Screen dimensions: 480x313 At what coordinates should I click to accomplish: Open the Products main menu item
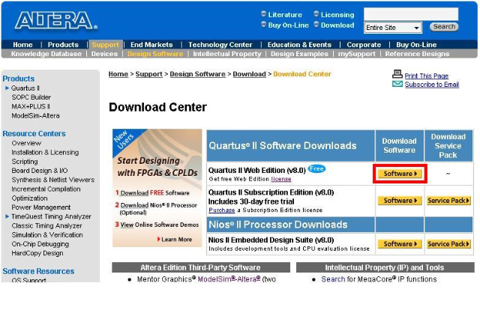63,45
